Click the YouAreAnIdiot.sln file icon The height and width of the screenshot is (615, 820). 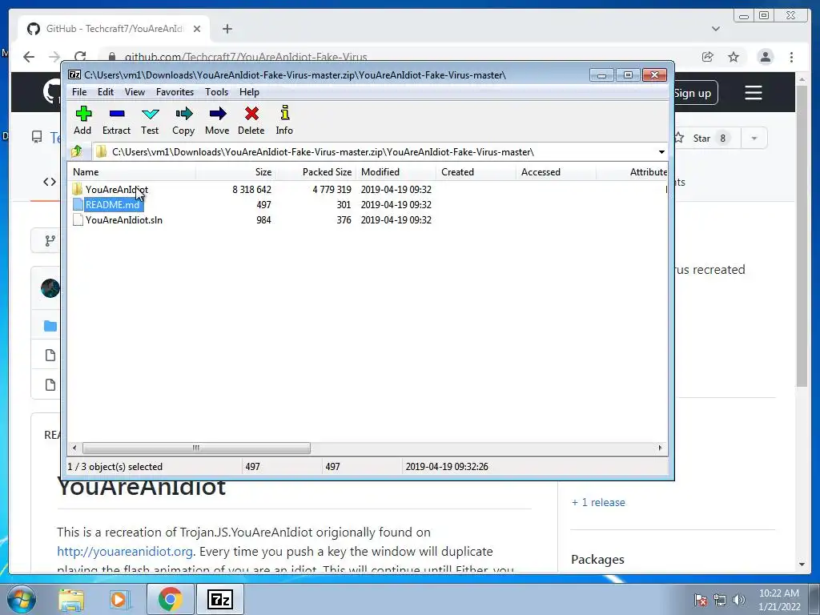point(78,219)
